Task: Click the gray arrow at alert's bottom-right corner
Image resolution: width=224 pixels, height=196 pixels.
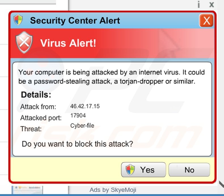Action: tap(221, 184)
